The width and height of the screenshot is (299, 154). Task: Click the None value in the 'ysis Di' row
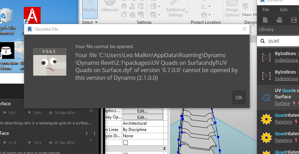coord(128,136)
